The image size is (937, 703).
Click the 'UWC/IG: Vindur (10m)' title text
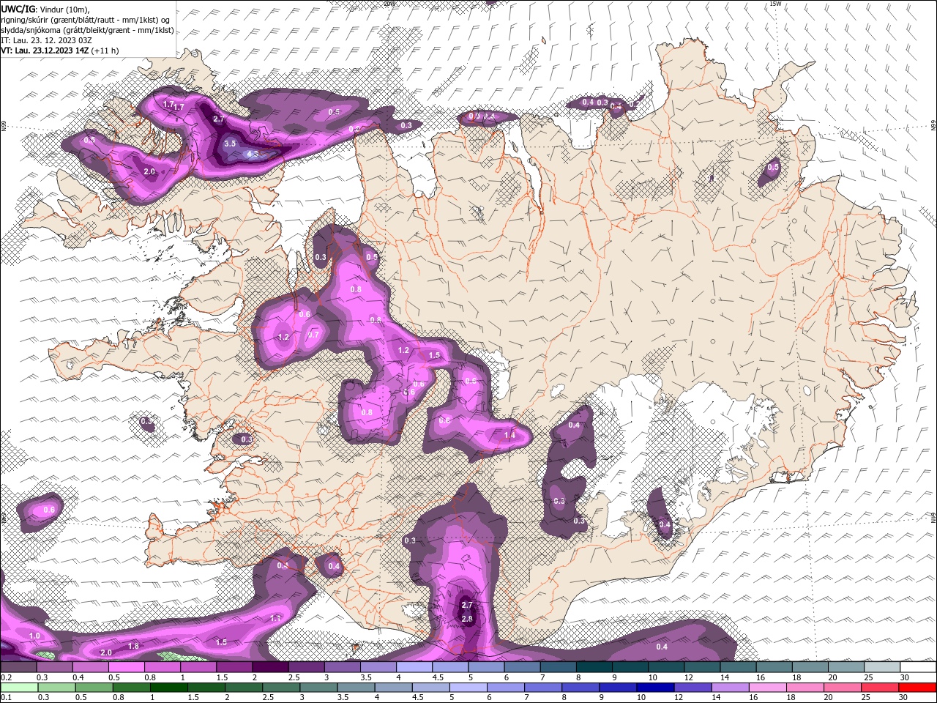(44, 9)
